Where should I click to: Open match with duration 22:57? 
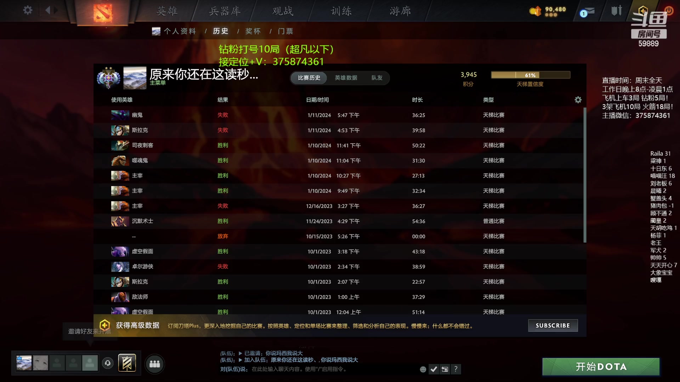pos(338,282)
